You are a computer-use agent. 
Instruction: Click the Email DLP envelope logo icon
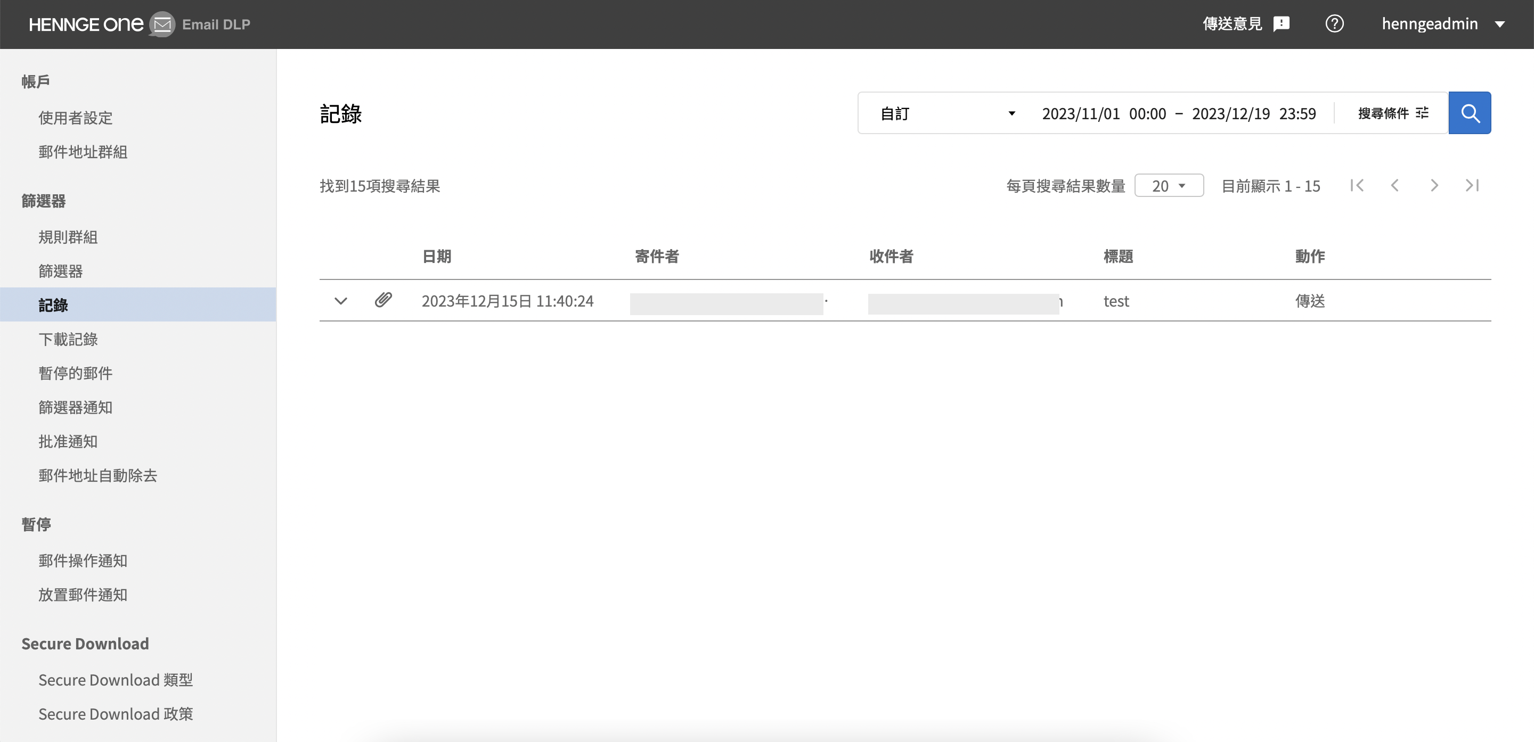(x=162, y=24)
